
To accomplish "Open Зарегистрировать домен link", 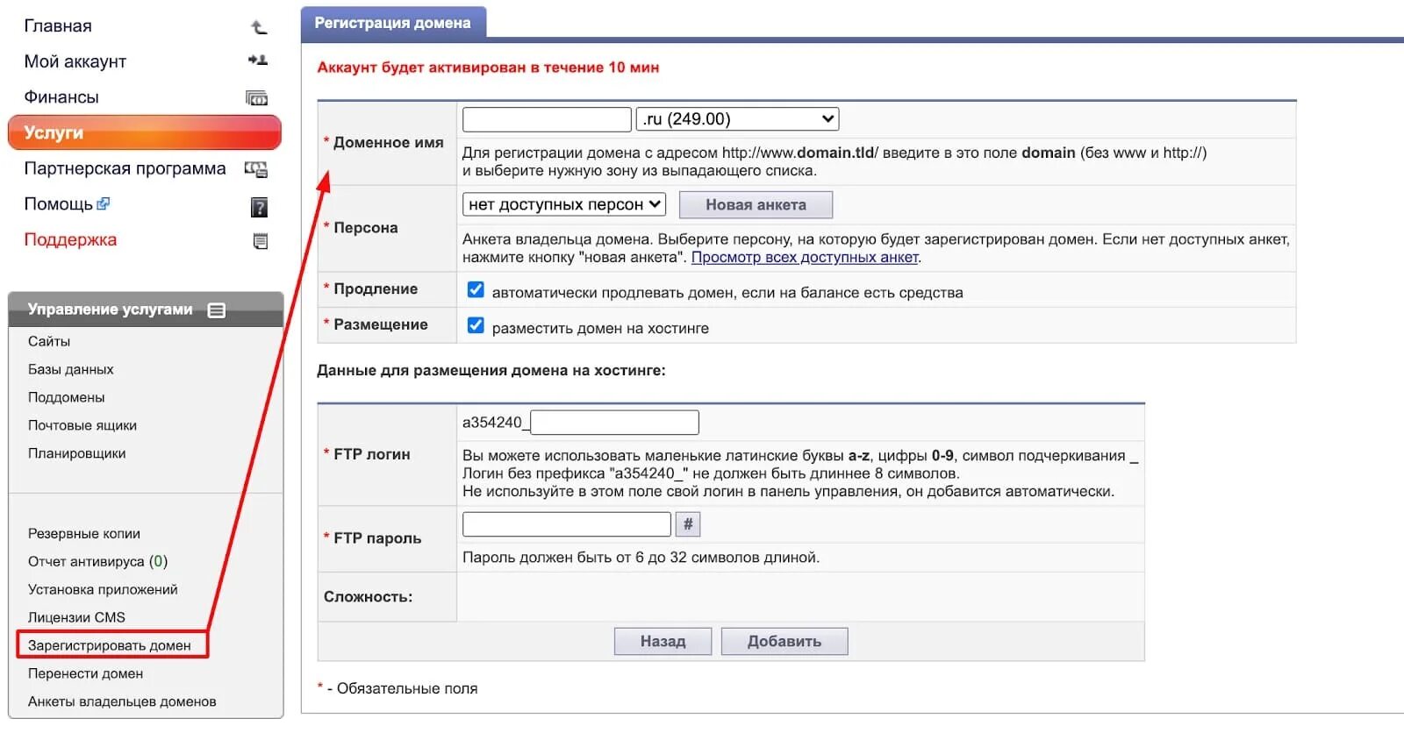I will (110, 646).
